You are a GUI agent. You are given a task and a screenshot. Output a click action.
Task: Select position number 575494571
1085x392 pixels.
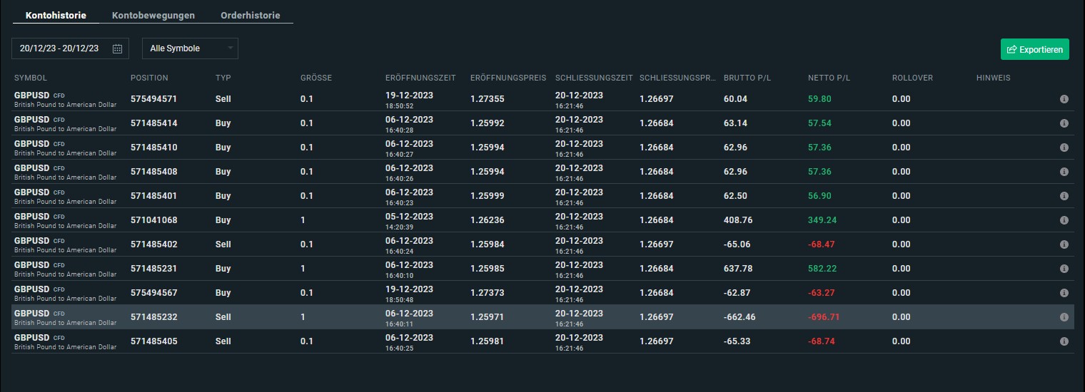153,99
